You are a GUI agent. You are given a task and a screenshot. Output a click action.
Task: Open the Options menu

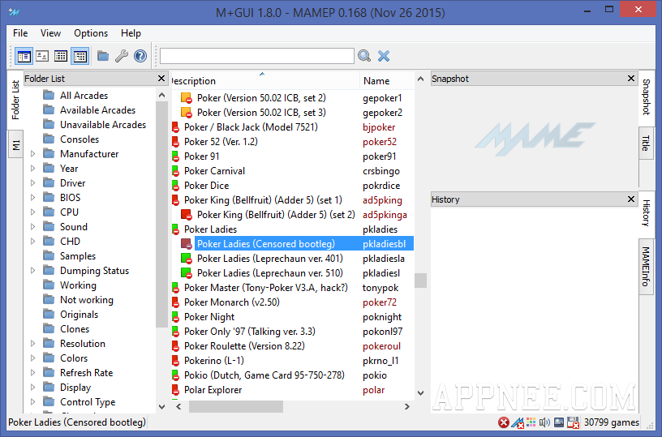(x=91, y=33)
